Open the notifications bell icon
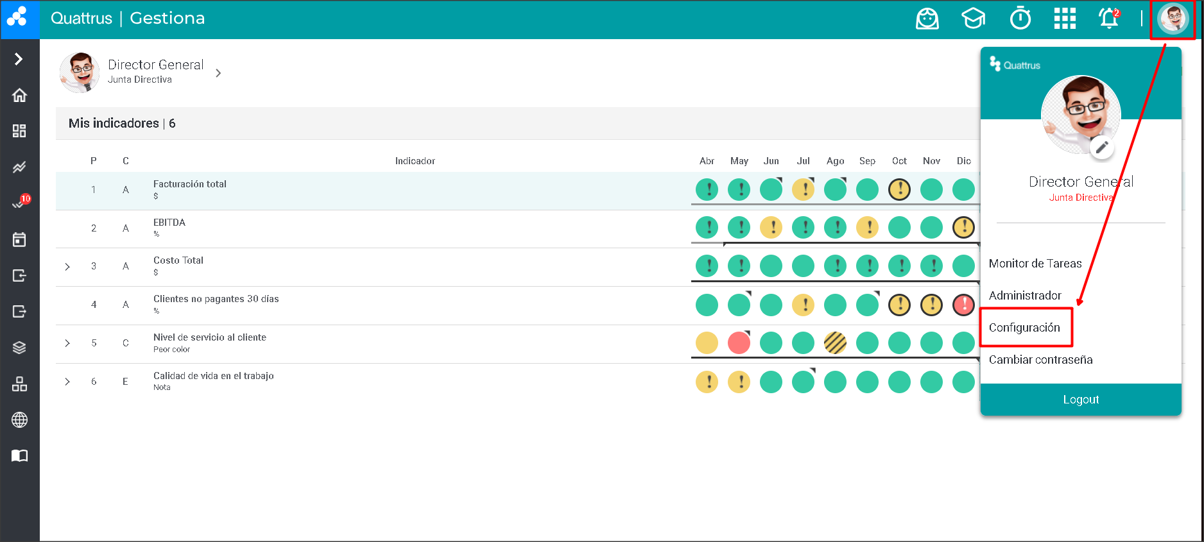Image resolution: width=1204 pixels, height=542 pixels. 1108,19
